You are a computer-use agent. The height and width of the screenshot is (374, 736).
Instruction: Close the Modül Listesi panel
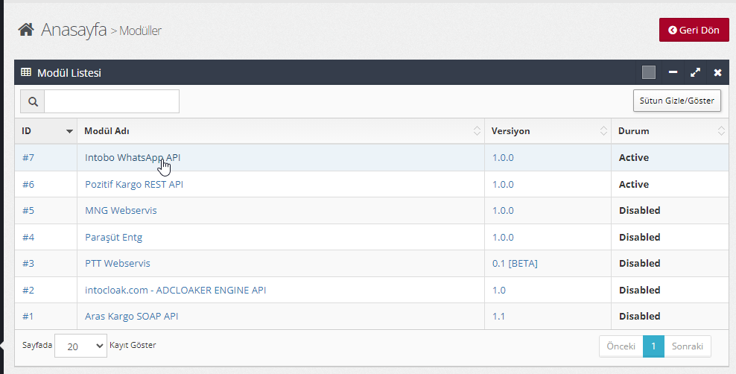click(x=717, y=72)
